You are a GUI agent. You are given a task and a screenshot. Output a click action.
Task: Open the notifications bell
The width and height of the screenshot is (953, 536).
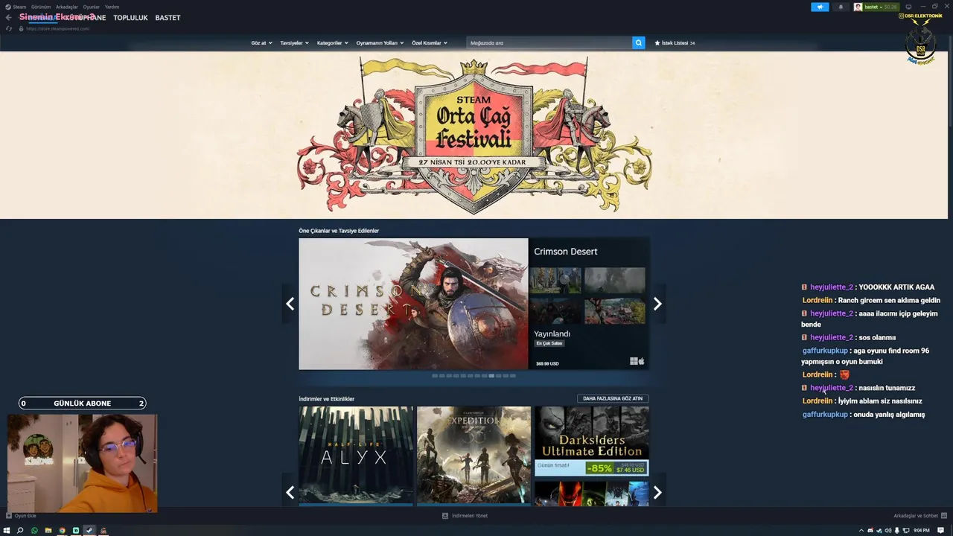(x=841, y=7)
